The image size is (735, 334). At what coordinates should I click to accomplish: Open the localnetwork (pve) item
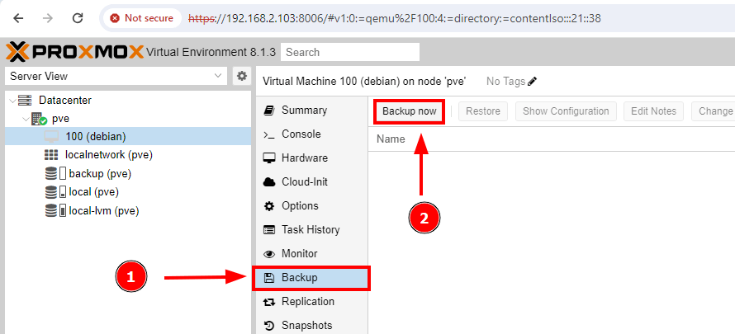coord(108,154)
